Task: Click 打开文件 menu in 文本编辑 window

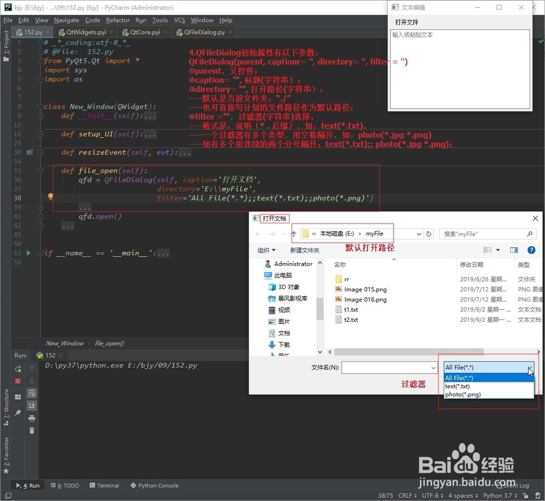Action: [407, 22]
